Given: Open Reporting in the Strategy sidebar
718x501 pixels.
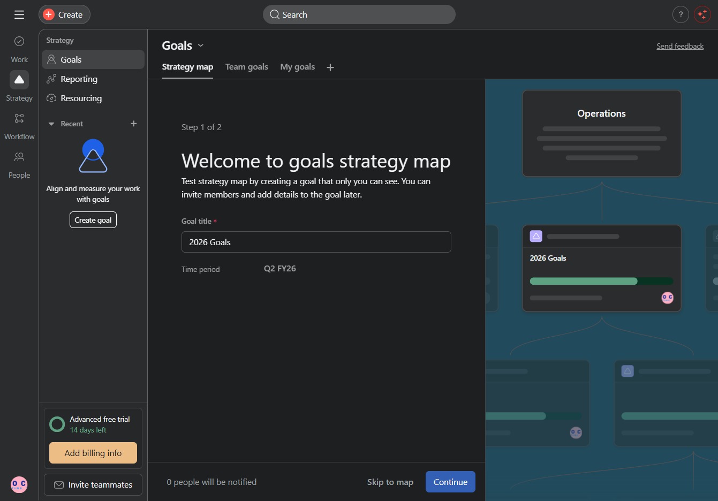Looking at the screenshot, I should [93, 79].
